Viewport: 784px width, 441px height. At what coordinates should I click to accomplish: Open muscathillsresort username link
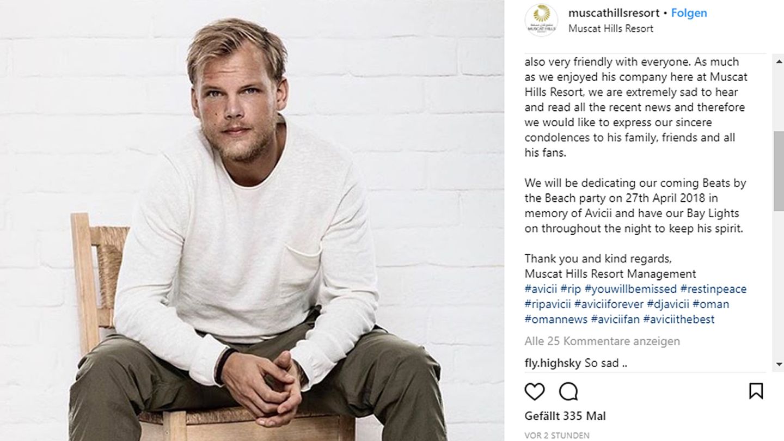click(x=614, y=13)
